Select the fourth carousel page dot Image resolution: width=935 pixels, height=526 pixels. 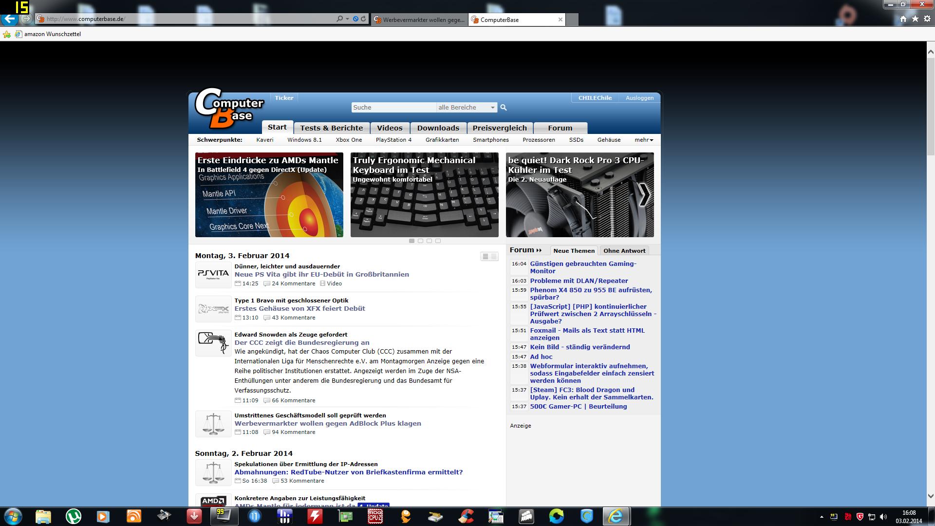pyautogui.click(x=438, y=241)
